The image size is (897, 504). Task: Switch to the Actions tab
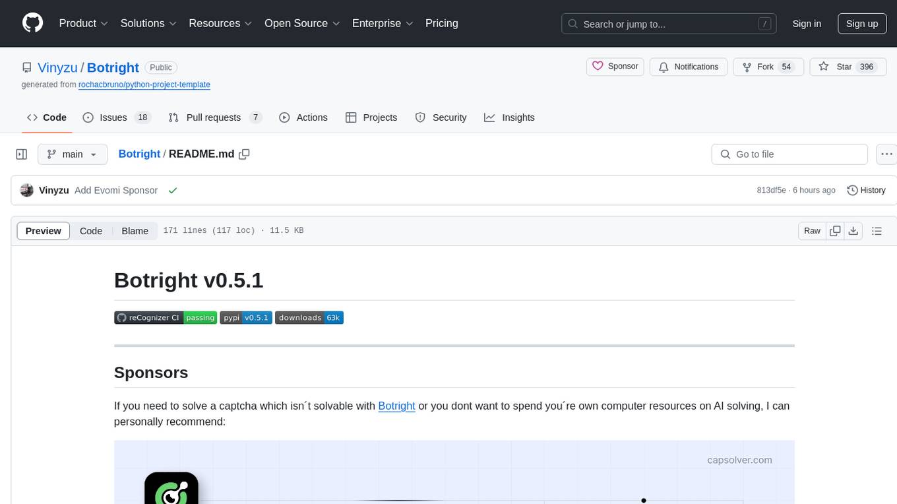tap(303, 117)
